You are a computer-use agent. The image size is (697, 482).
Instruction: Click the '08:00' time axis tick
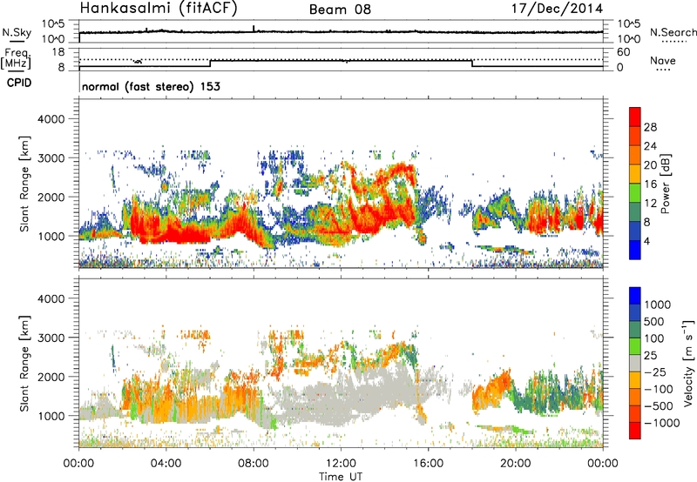(x=254, y=463)
